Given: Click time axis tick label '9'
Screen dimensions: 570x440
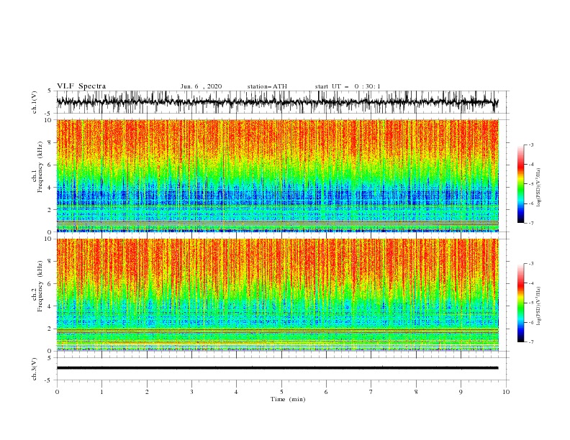Looking at the screenshot, I should point(461,392).
